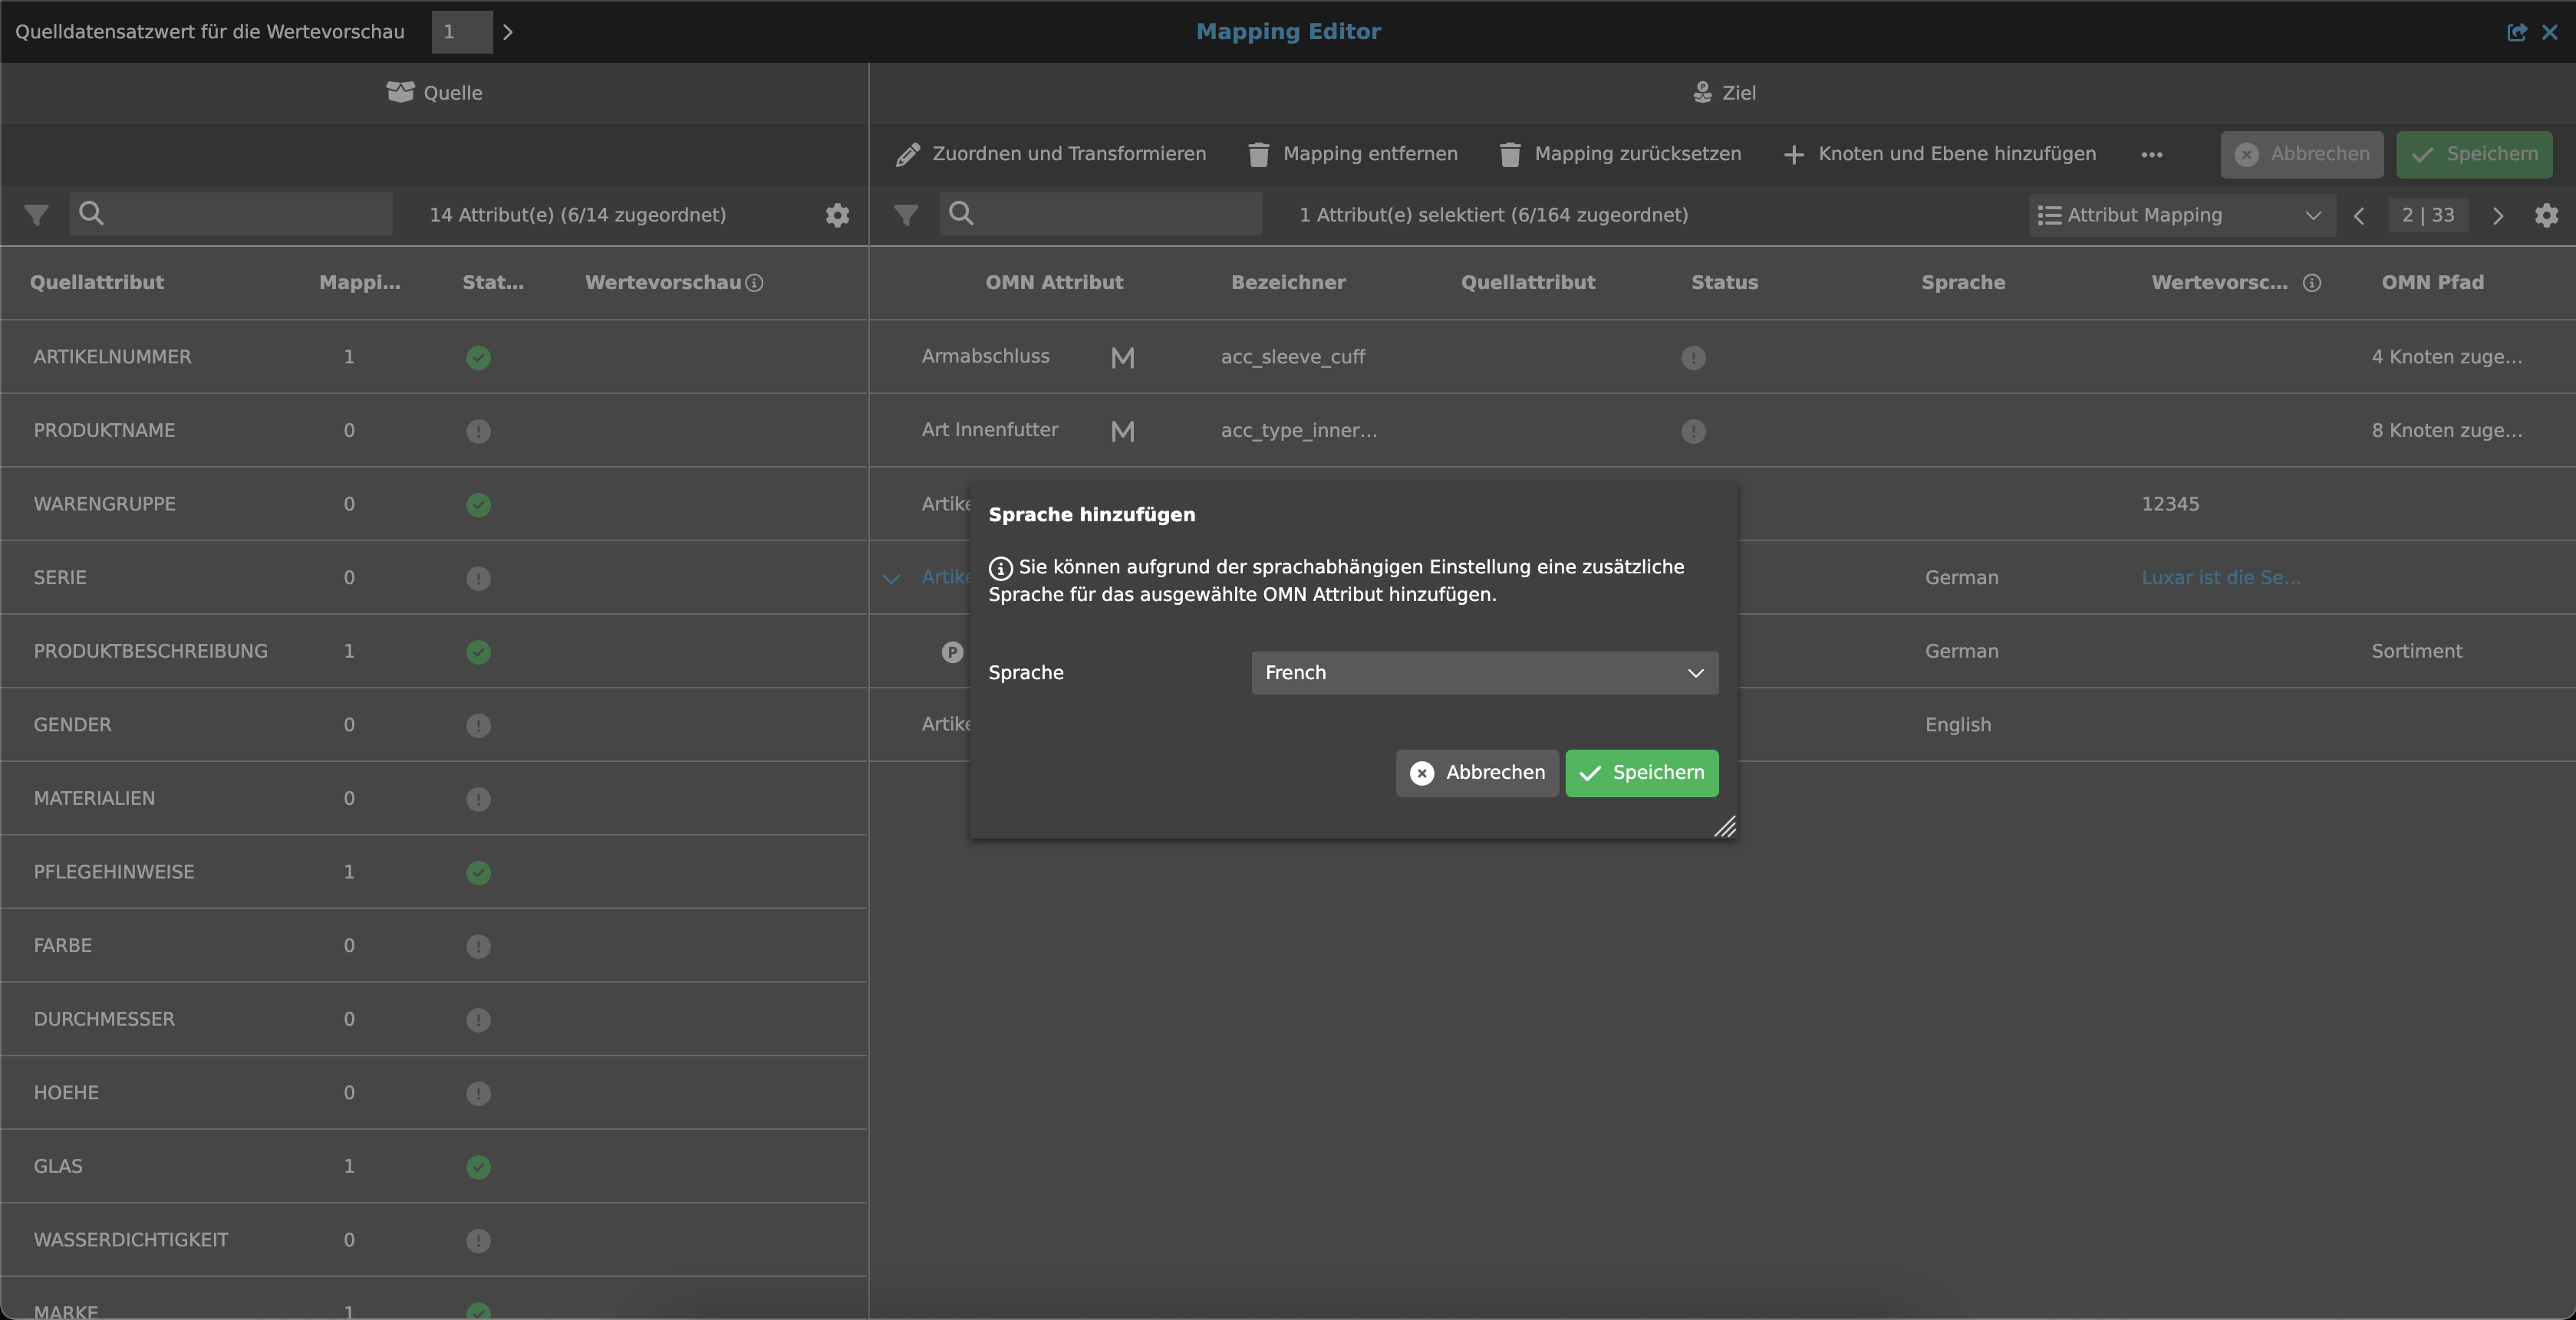Click the M icon next to Armabschluss
Screen dimensions: 2576x1320
(x=1122, y=358)
